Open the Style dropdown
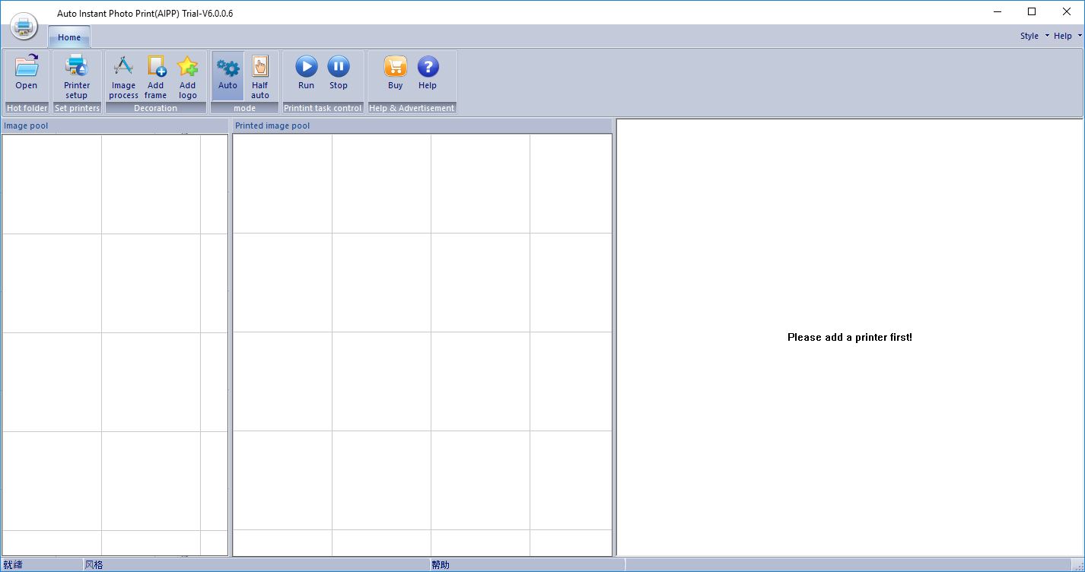 [1032, 35]
